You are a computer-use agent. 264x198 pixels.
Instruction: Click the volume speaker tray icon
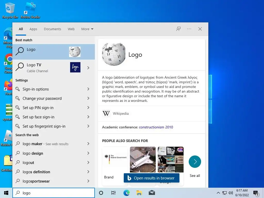coord(231,193)
